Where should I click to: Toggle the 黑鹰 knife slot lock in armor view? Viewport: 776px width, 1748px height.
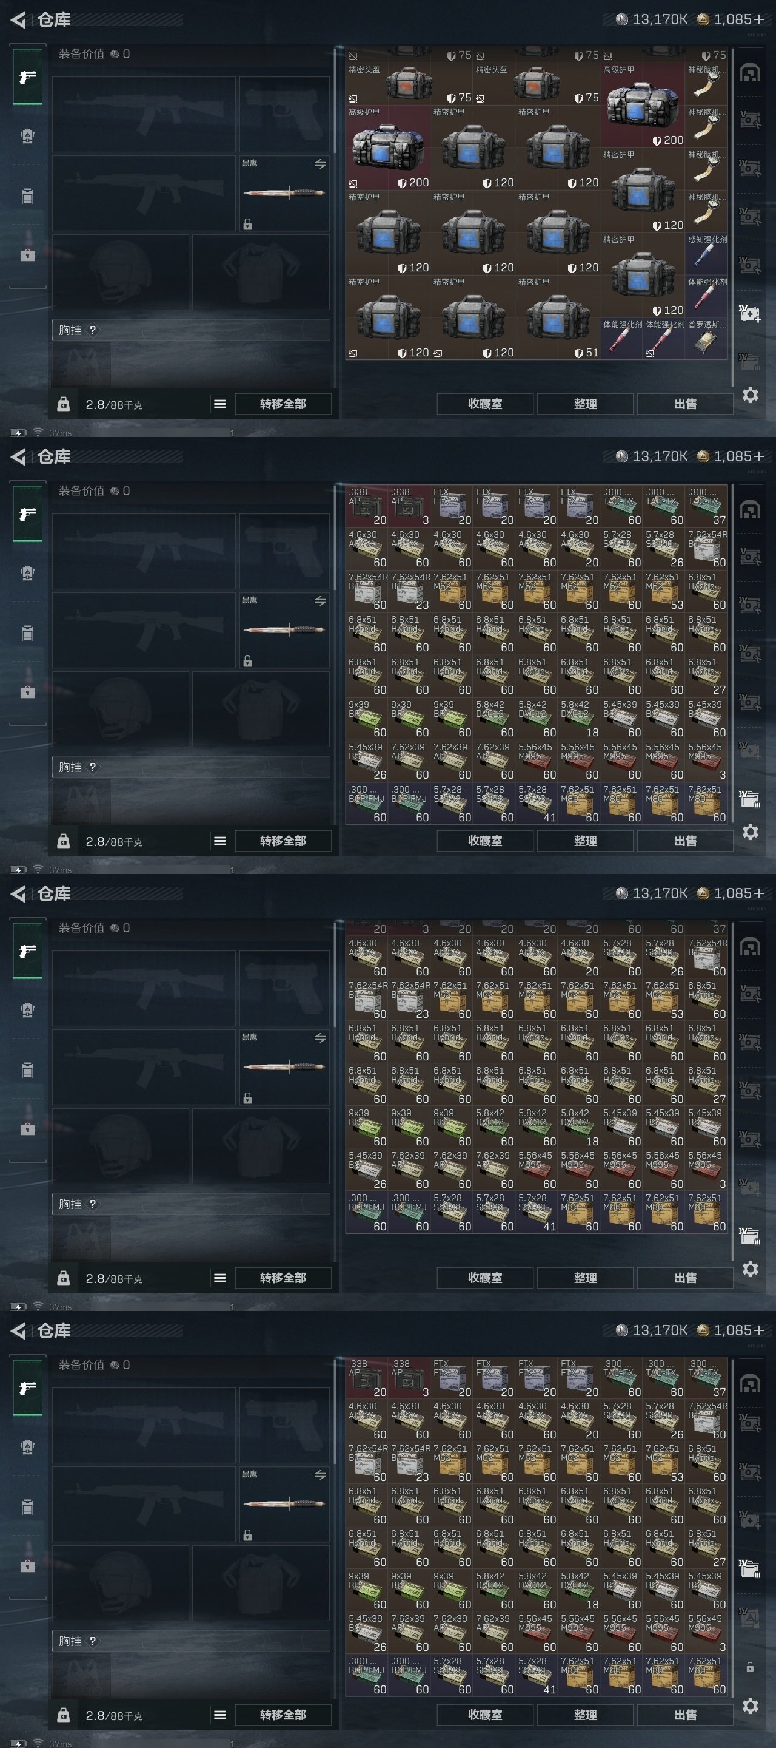coord(247,224)
